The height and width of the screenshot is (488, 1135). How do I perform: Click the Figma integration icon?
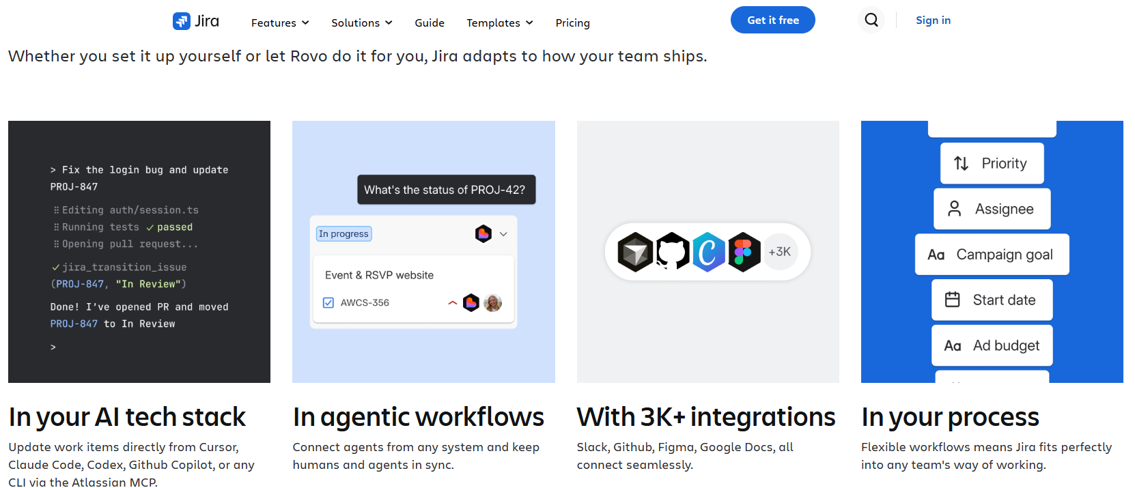pyautogui.click(x=744, y=252)
